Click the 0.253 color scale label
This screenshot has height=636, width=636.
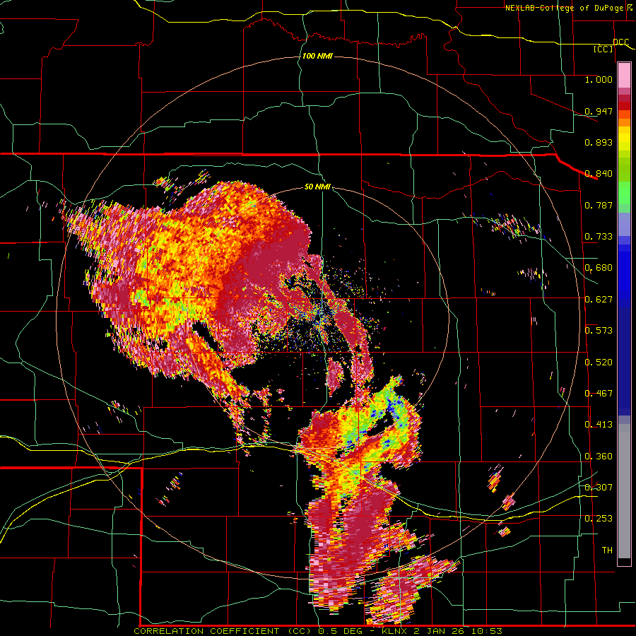(599, 519)
